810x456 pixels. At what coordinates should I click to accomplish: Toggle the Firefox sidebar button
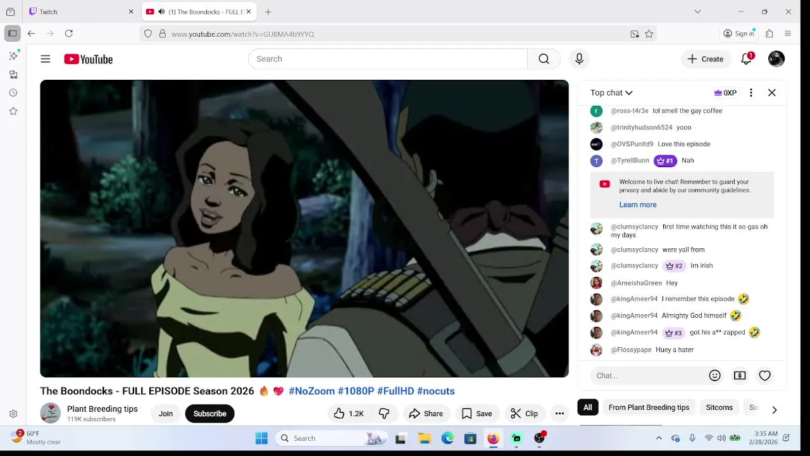[x=12, y=34]
